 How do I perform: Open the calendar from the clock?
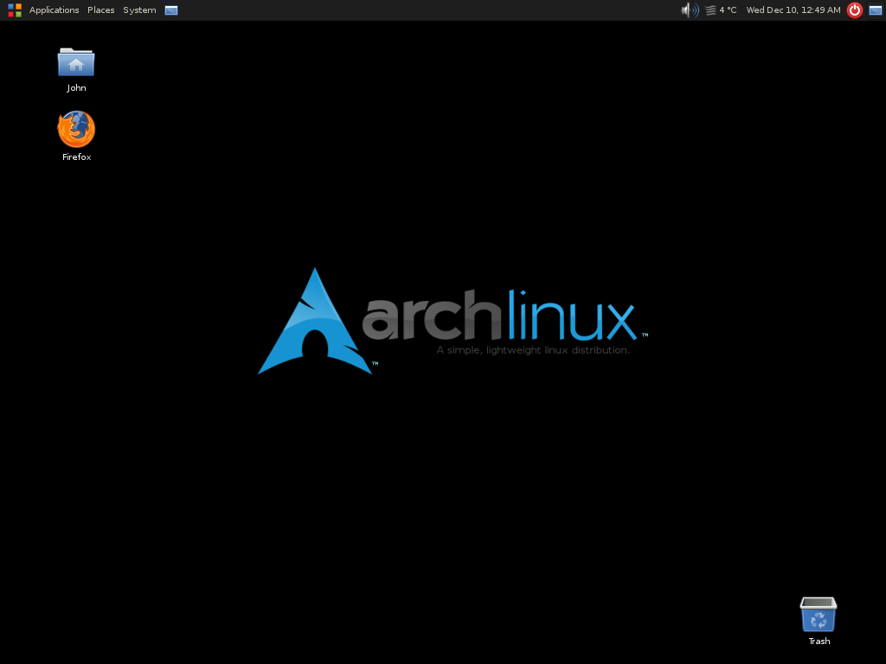pyautogui.click(x=793, y=10)
